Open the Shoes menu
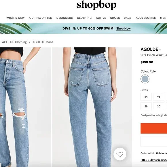This screenshot has height=167, width=167. 115,18
